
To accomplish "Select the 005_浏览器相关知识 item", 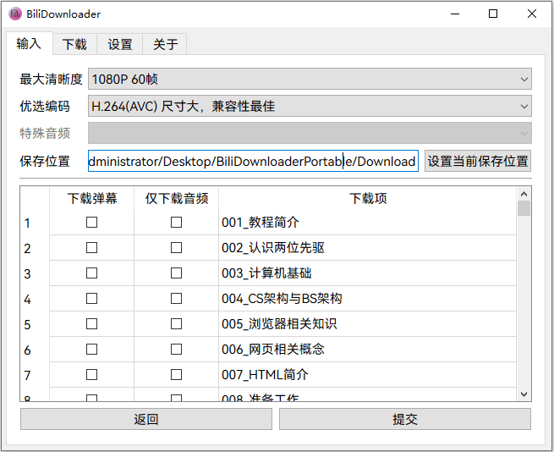I will [367, 324].
